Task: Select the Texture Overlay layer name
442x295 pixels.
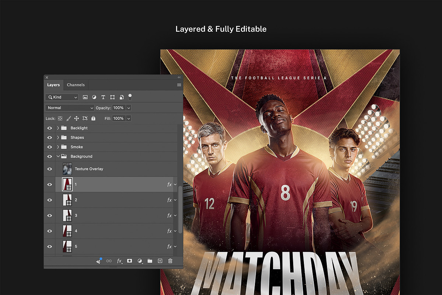Action: [89, 169]
